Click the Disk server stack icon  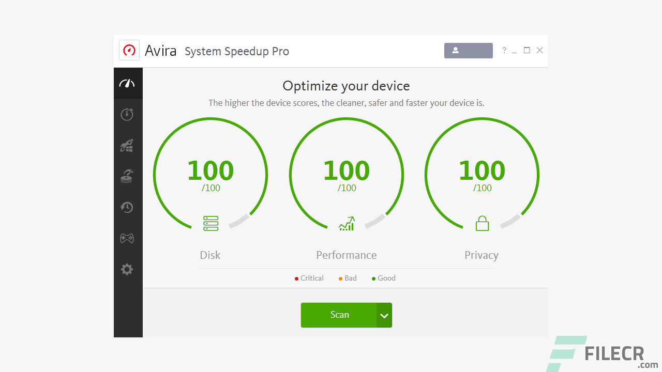(x=211, y=223)
